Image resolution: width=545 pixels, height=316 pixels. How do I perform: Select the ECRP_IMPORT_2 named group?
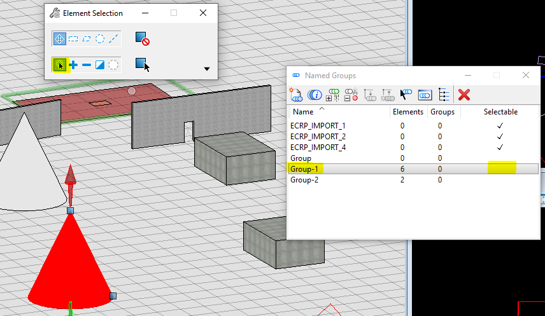click(x=318, y=137)
